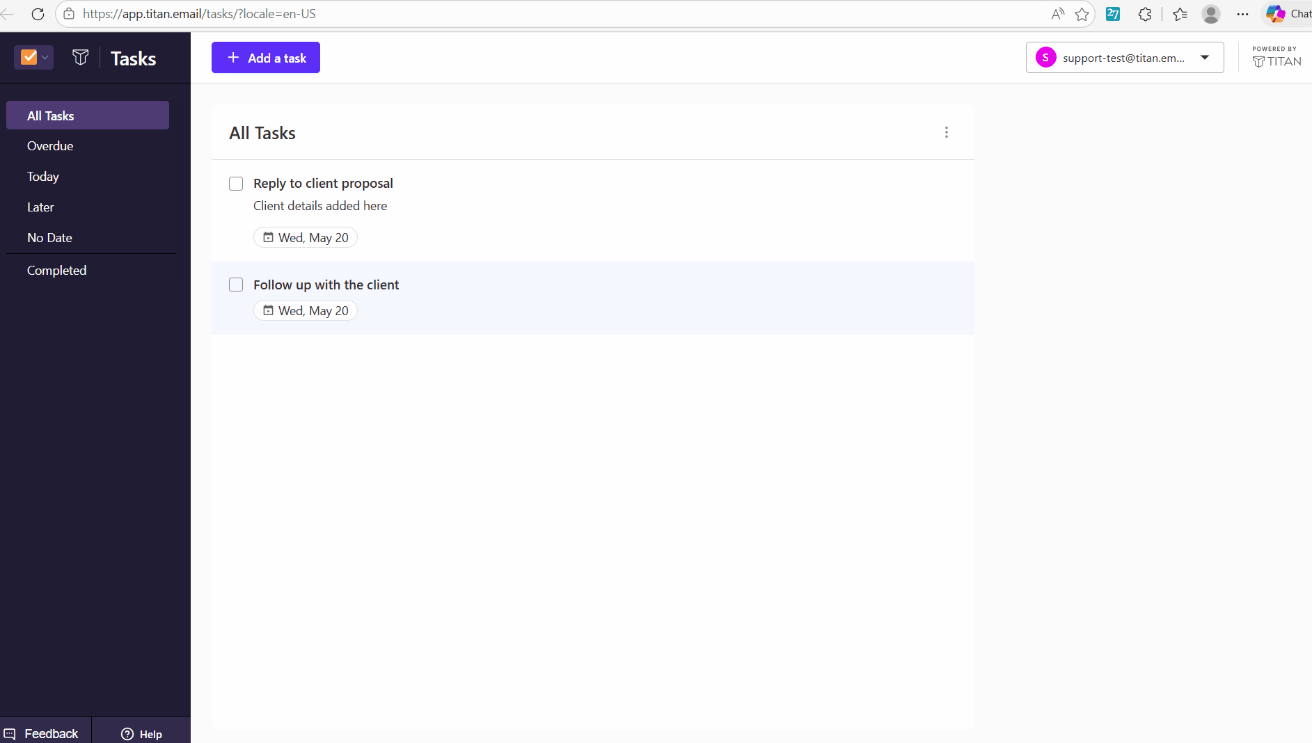Click the Help button in sidebar footer
The height and width of the screenshot is (743, 1312).
[x=141, y=734]
